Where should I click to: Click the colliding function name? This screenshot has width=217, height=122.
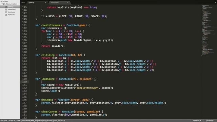(x=48, y=55)
